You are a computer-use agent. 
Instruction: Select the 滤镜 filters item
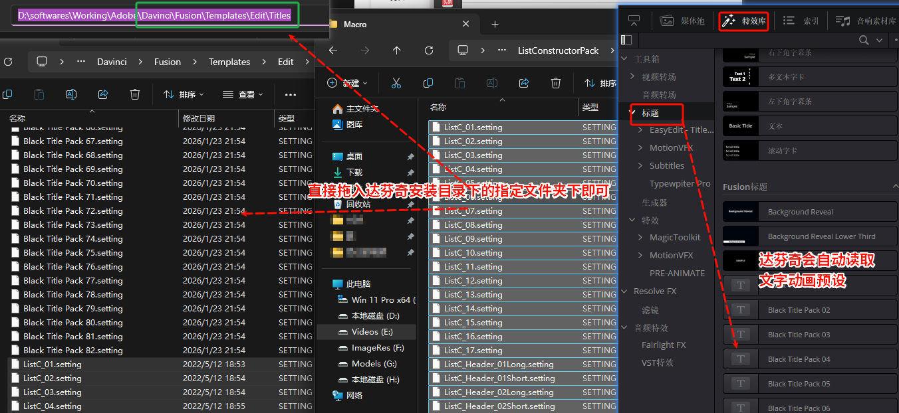(650, 309)
